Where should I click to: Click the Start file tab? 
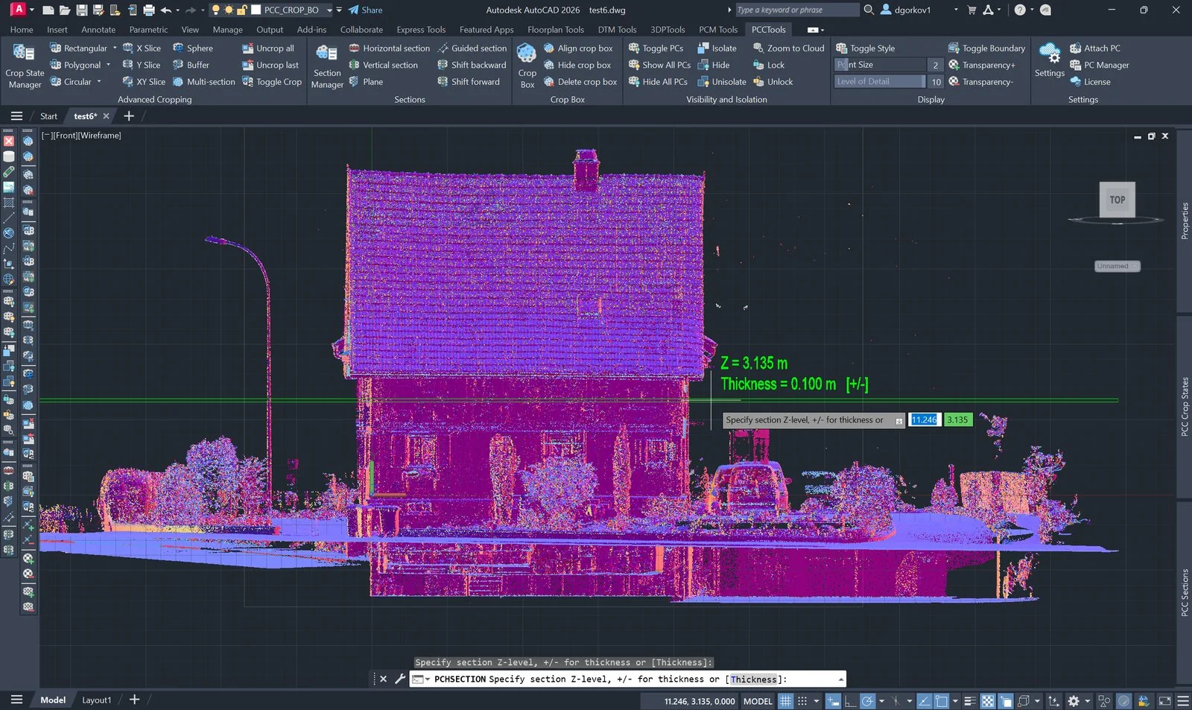48,116
